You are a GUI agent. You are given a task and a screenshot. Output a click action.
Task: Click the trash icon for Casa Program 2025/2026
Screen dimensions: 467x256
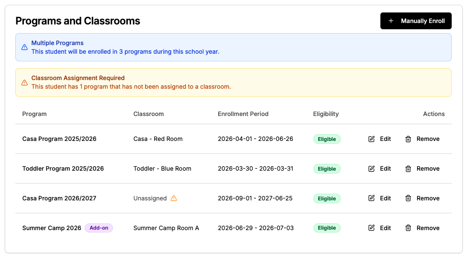(x=408, y=139)
